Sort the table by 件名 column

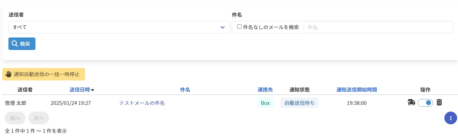185,90
